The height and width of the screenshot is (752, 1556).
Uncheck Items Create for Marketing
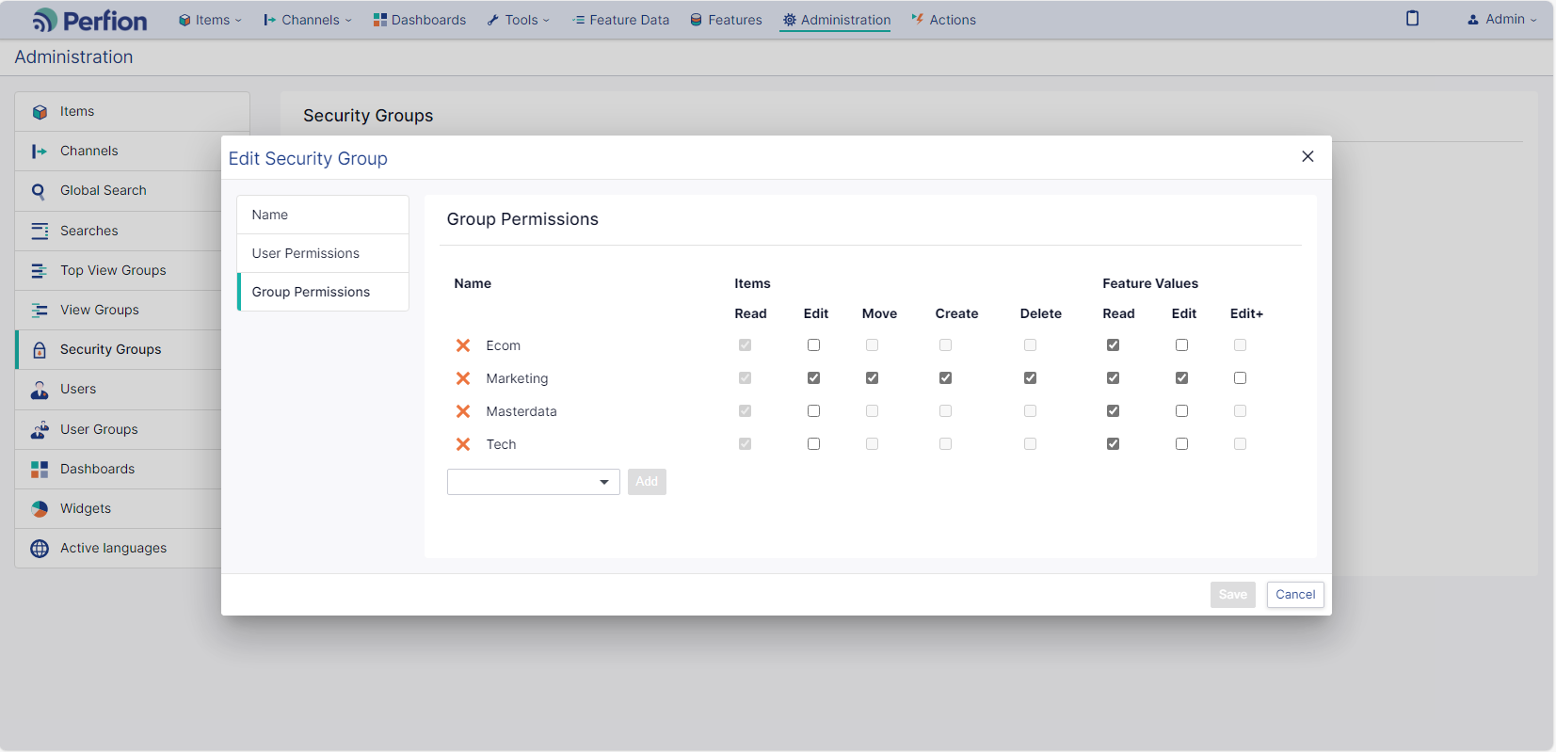945,378
